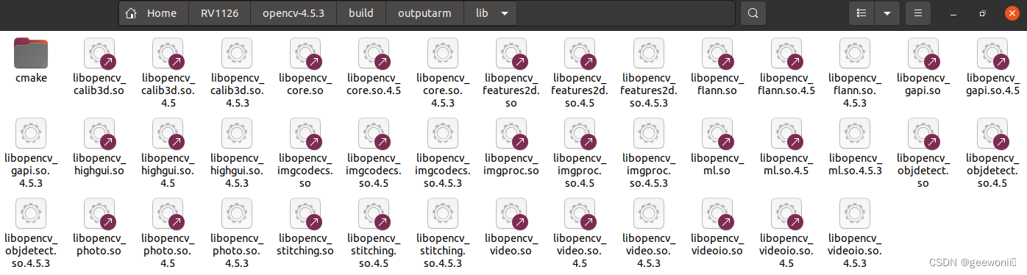This screenshot has width=1027, height=275.
Task: Open the hamburger main menu
Action: point(917,13)
